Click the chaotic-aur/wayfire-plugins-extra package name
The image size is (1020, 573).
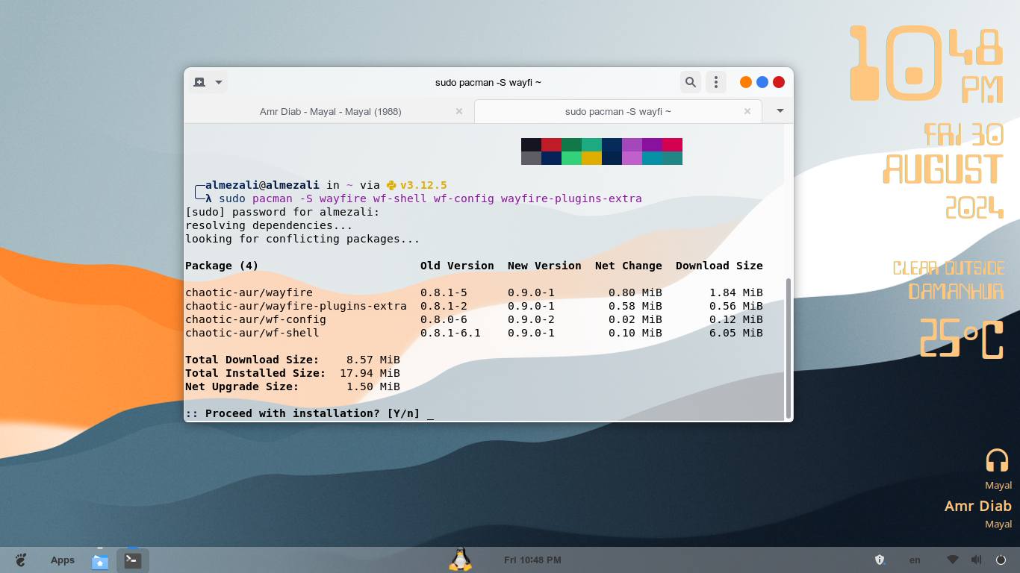(x=296, y=306)
